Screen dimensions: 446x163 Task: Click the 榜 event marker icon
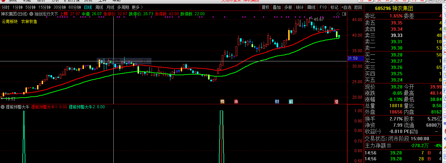pyautogui.click(x=223, y=102)
